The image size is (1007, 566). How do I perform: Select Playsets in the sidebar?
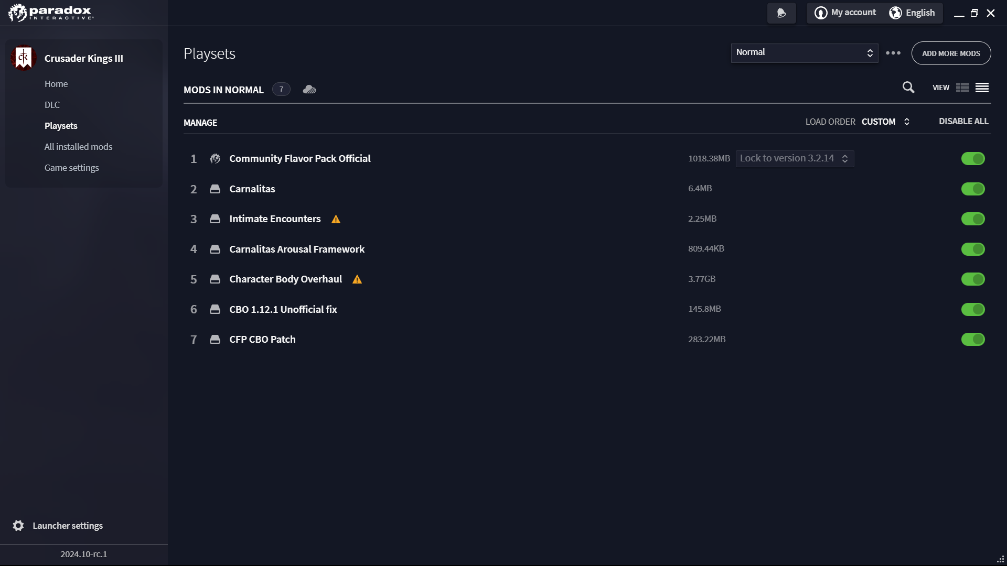(x=61, y=126)
